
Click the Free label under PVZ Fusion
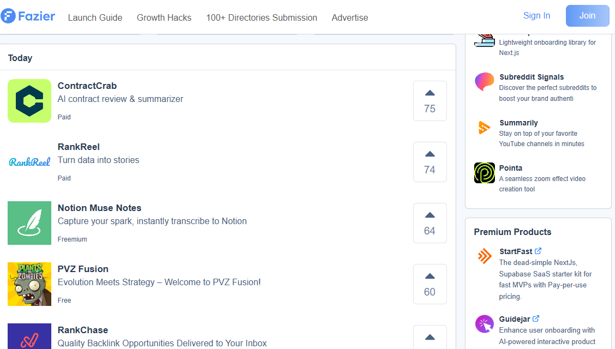pos(64,300)
